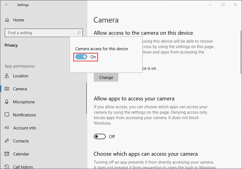The width and height of the screenshot is (242, 169).
Task: Click the App permissions label
Action: tap(20, 66)
